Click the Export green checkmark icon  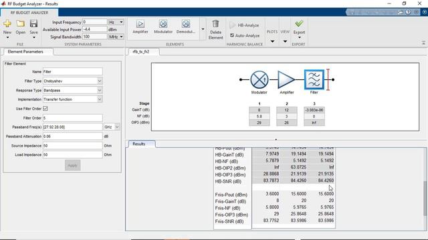pos(299,24)
